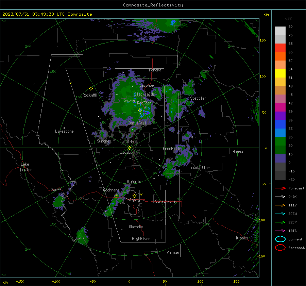306x286 pixels.
Task: Click the HighRiver label
Action: pos(141,239)
